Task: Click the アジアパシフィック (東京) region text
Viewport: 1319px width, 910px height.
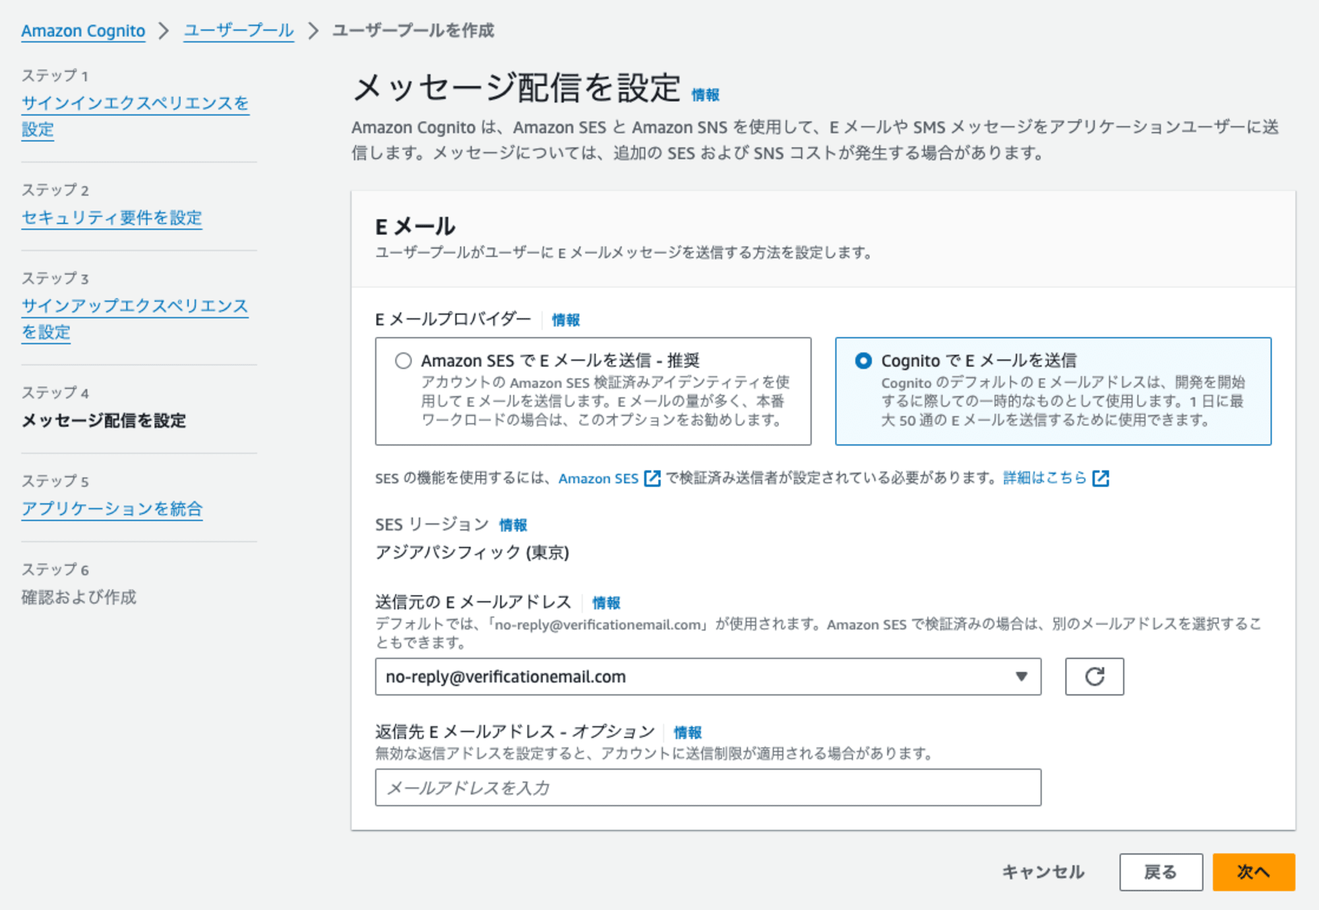Action: coord(472,552)
